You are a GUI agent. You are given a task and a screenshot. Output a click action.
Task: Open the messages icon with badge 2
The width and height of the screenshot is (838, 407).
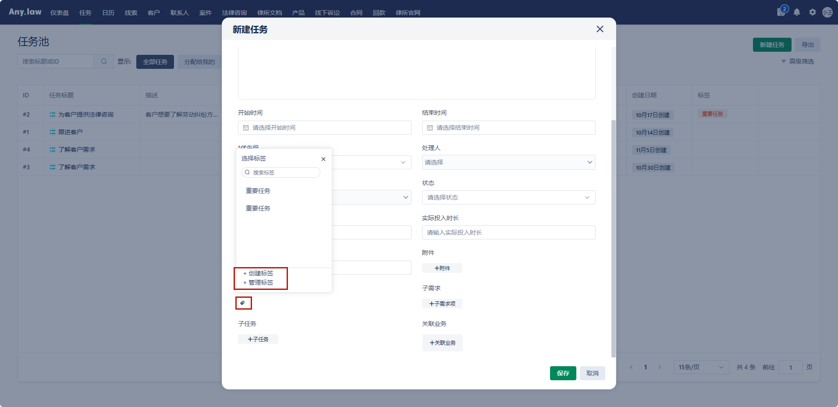point(782,11)
